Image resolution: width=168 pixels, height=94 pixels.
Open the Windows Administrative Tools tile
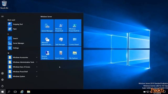click(x=47, y=39)
